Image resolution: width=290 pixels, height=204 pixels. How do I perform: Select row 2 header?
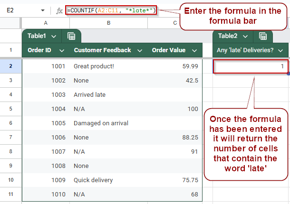click(11, 66)
